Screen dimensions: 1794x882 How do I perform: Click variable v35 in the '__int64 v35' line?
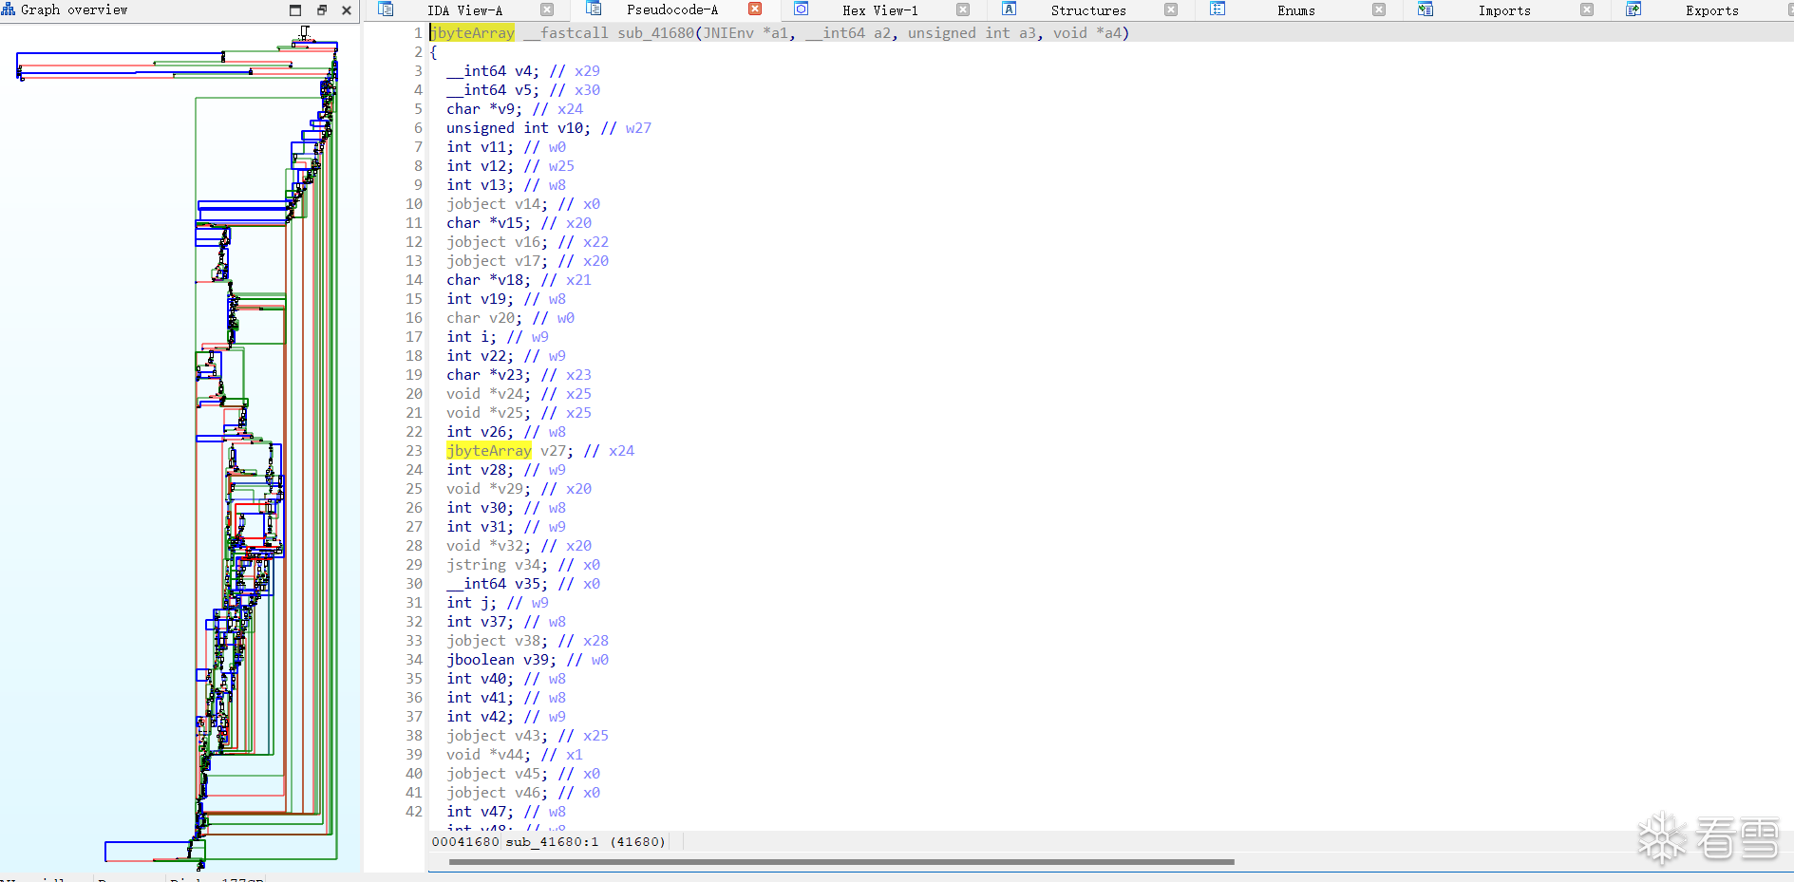pos(528,584)
